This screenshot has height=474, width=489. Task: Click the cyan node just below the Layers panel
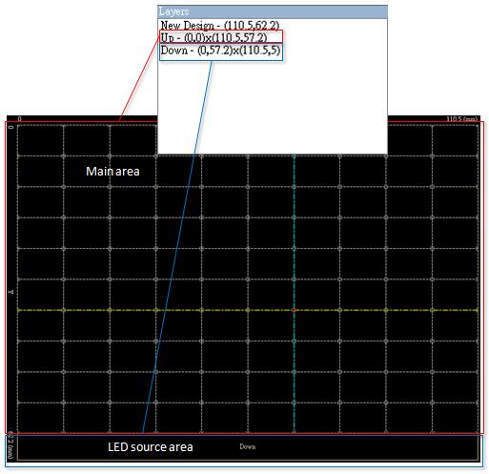295,156
